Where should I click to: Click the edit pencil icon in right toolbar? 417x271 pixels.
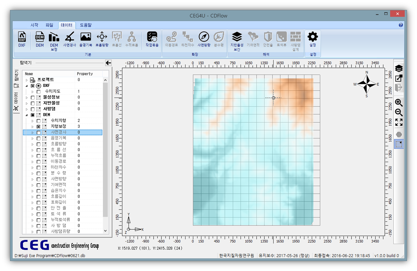(x=399, y=78)
